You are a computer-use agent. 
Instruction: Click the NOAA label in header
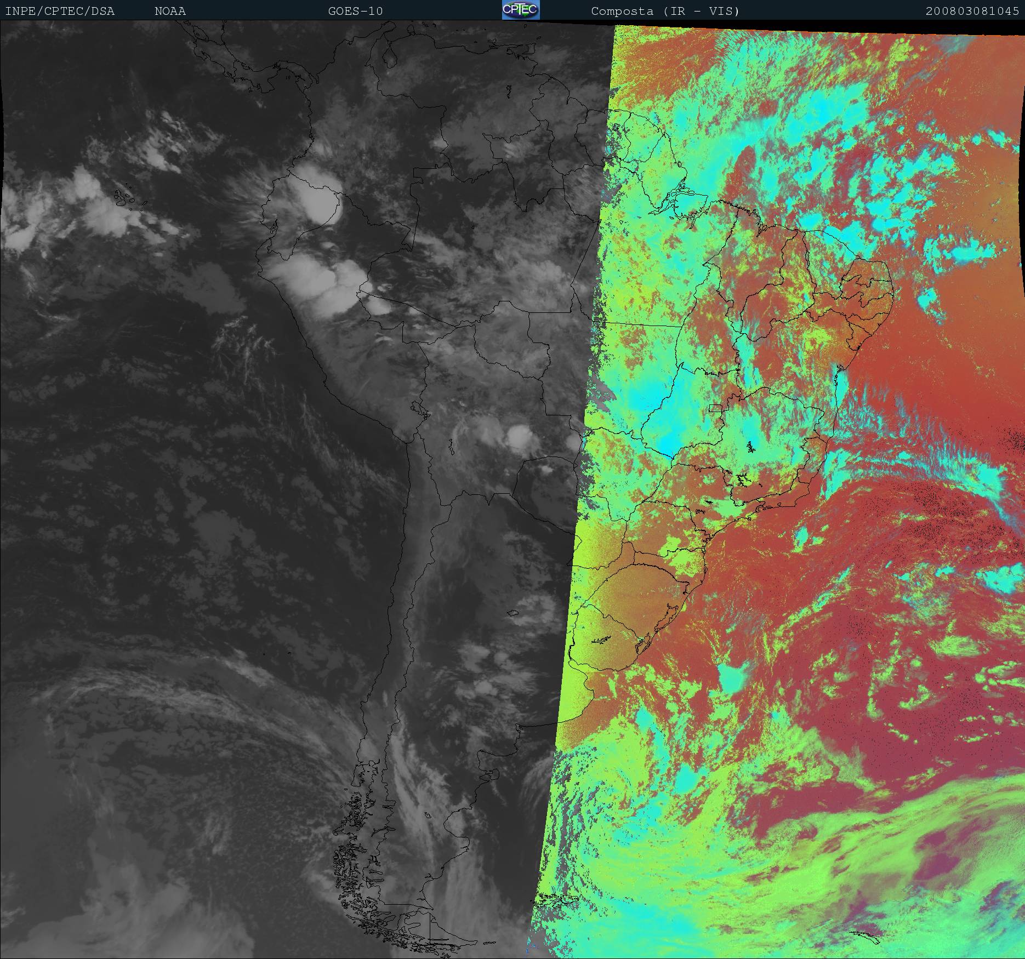coord(170,11)
